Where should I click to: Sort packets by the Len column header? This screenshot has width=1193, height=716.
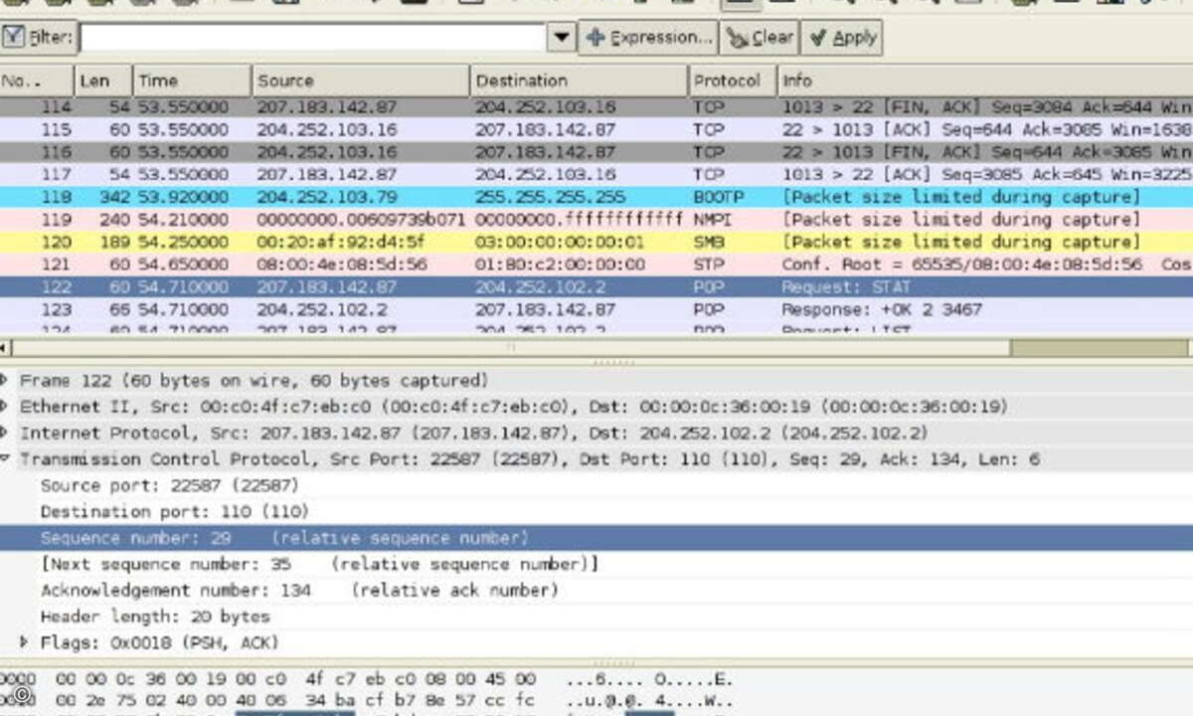(x=103, y=81)
